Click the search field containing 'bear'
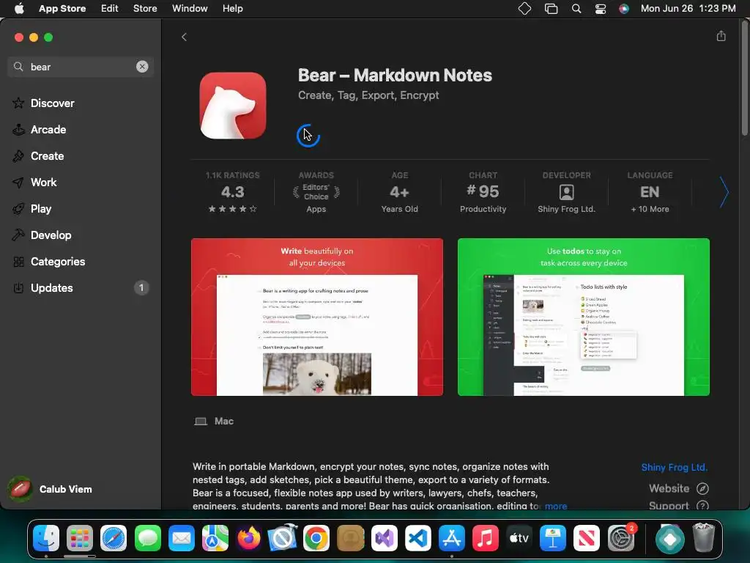Screen dimensions: 750x563 [x=81, y=67]
